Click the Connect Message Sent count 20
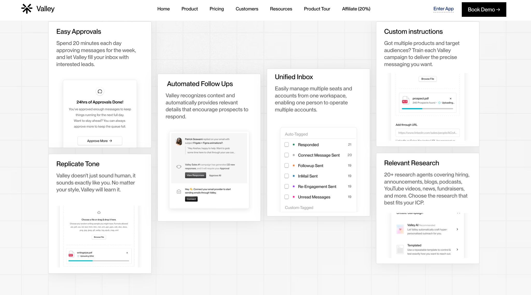531x295 pixels. 350,155
